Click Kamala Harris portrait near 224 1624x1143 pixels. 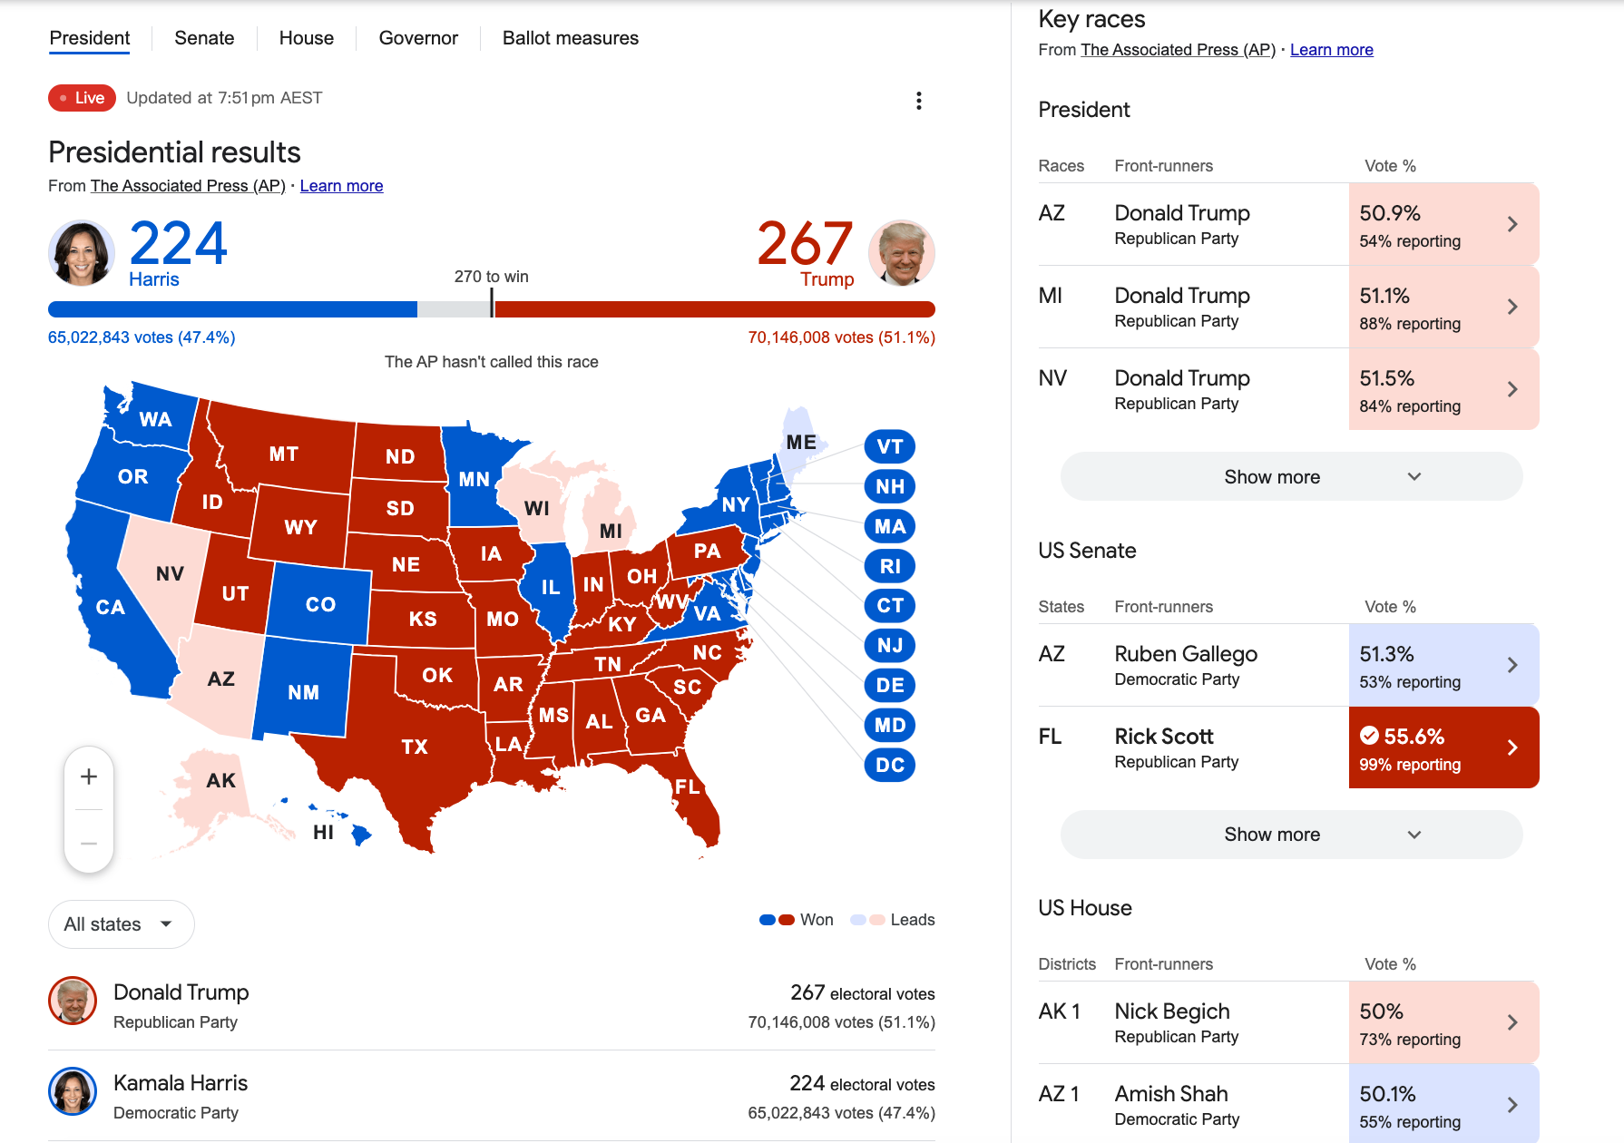point(81,253)
